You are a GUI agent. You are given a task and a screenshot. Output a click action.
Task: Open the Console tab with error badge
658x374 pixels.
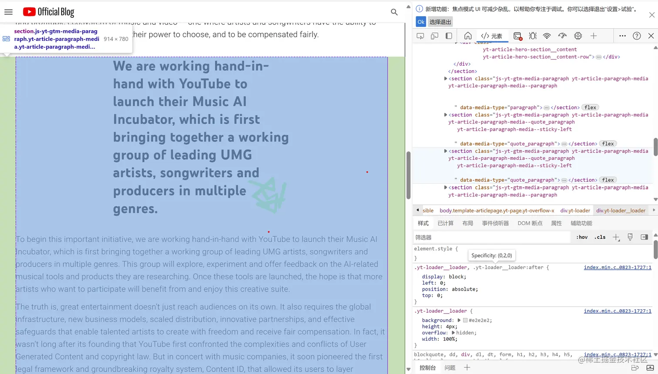point(517,36)
